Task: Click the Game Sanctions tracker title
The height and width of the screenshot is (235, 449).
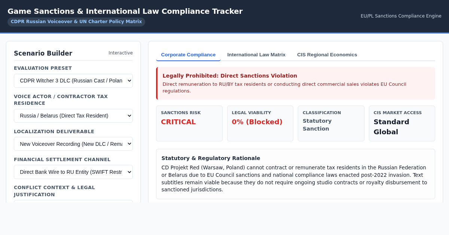Action: click(125, 11)
